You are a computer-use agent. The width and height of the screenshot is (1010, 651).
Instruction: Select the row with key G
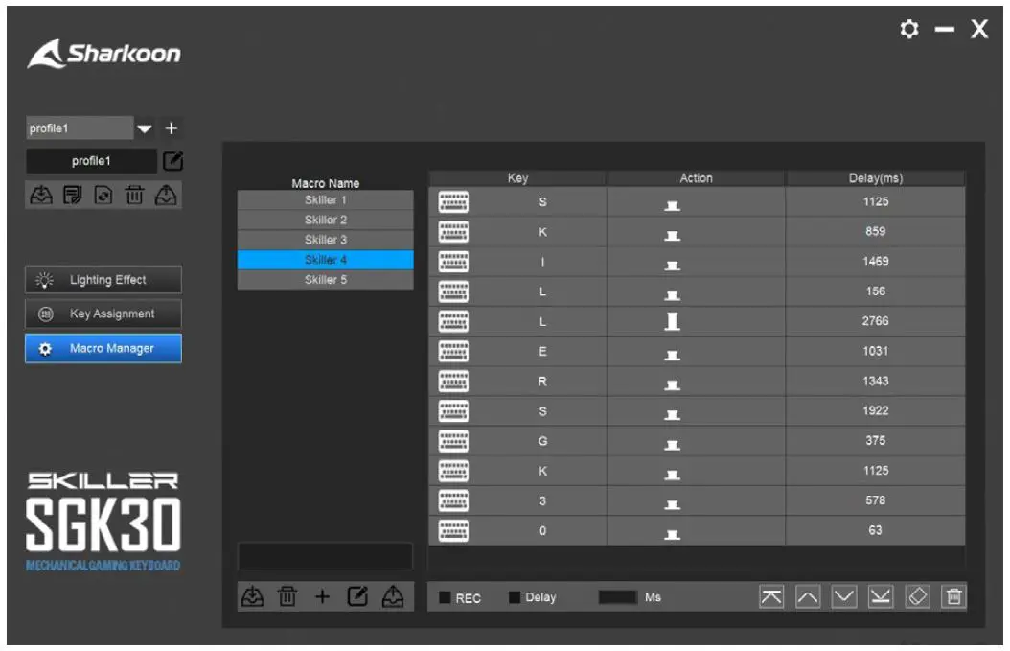(x=697, y=441)
